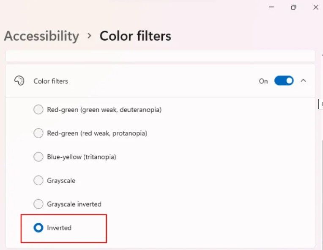Pick the Grayscale radio option
Viewport: 323px width, 250px height.
38,181
